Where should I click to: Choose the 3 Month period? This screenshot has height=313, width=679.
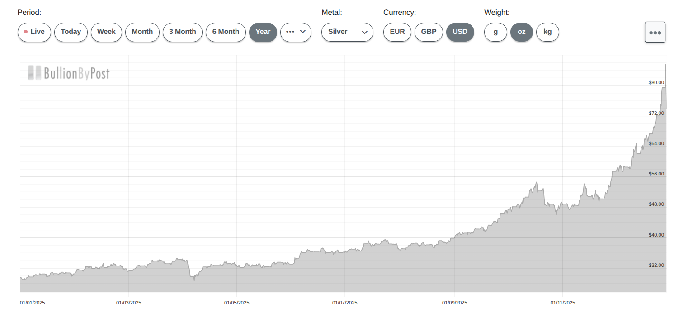[183, 32]
